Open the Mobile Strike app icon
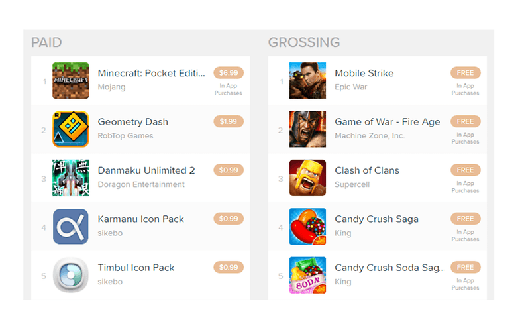 (307, 80)
